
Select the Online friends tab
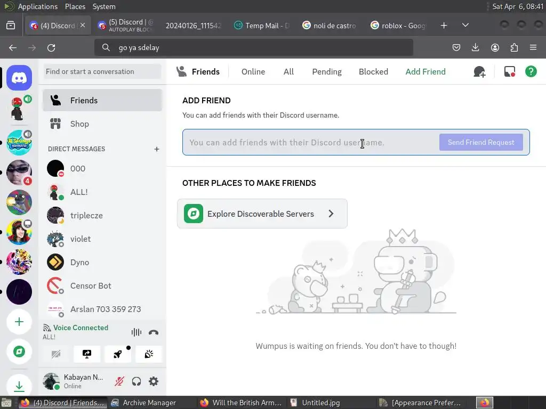pyautogui.click(x=253, y=72)
